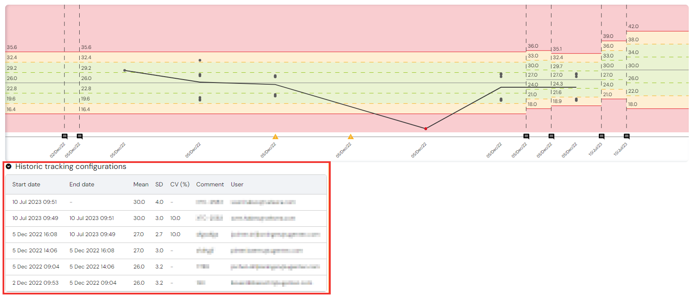Select end date 5 Dec 2022 16:08
This screenshot has height=297, width=693.
tap(92, 251)
